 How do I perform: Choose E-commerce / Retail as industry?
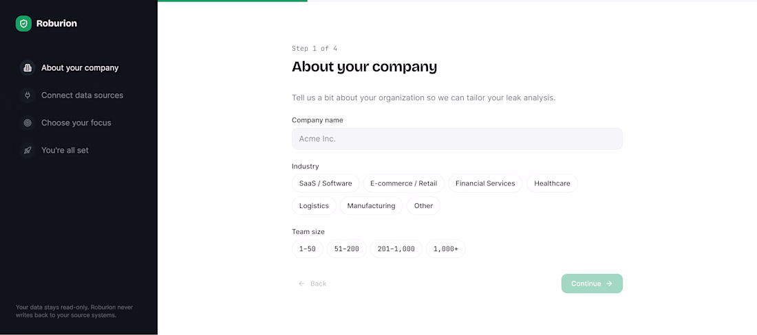pyautogui.click(x=403, y=183)
